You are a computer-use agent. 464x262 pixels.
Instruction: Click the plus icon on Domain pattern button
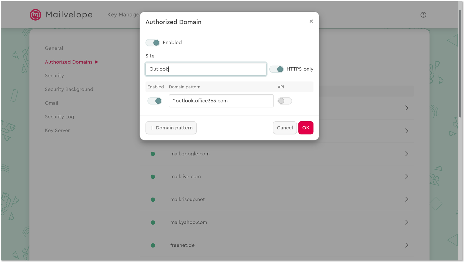152,128
